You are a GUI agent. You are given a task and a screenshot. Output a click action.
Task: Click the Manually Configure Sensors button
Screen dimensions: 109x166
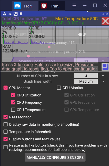coord(55,158)
